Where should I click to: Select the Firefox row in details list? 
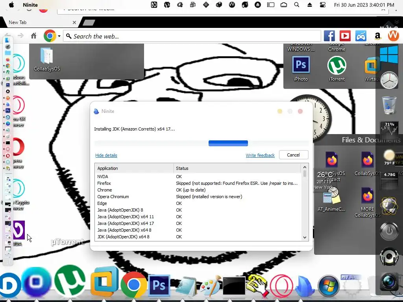click(198, 183)
